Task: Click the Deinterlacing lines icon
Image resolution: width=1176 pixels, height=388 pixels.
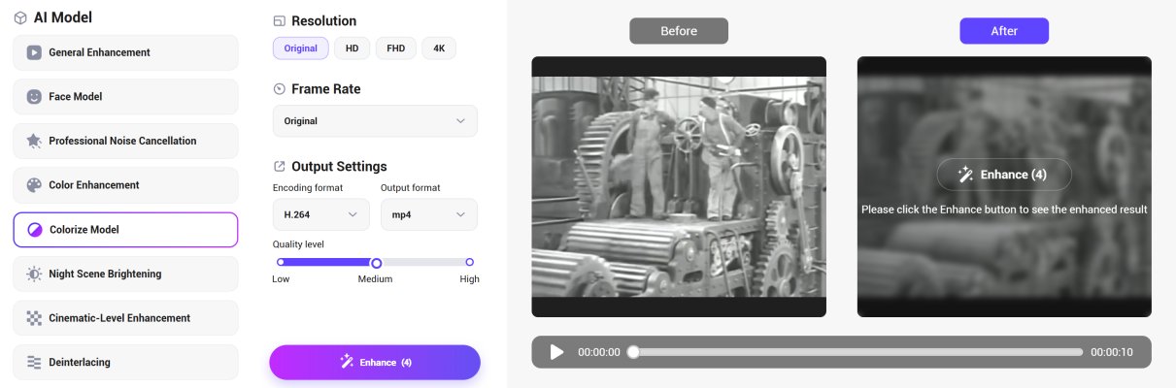Action: click(x=34, y=362)
